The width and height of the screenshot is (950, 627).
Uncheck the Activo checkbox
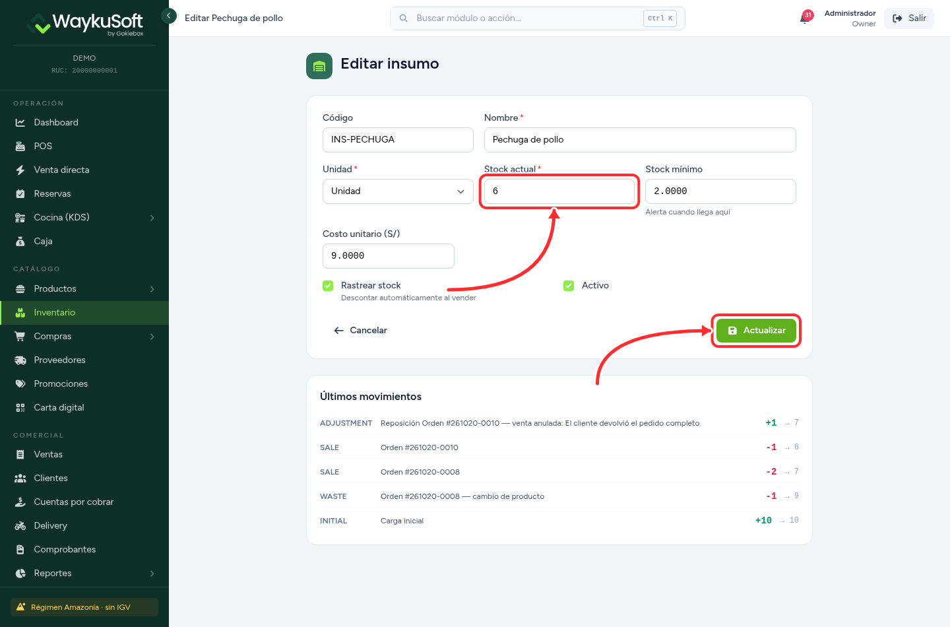(x=569, y=285)
